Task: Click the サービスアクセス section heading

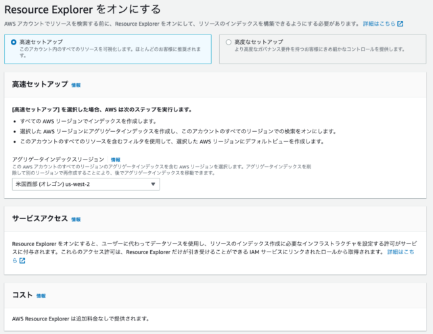Action: pos(40,218)
